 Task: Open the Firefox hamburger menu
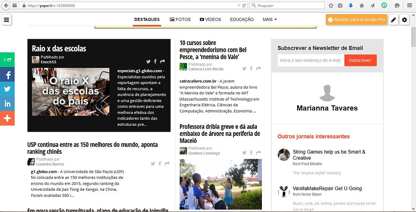coord(410,6)
